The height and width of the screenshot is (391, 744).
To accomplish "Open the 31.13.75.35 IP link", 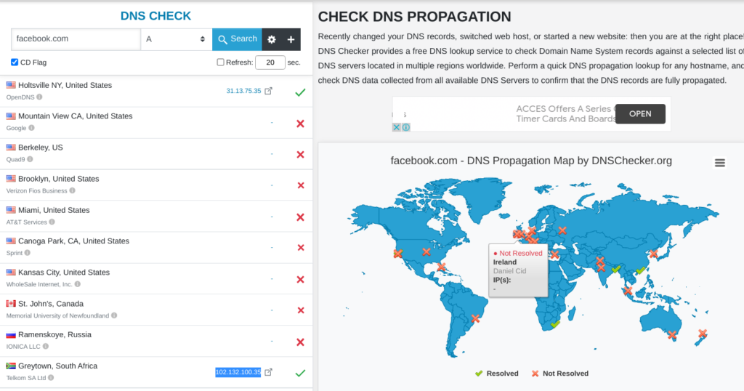I will pos(243,91).
